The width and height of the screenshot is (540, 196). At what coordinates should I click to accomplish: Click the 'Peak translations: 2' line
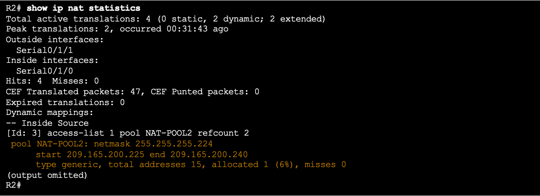117,29
